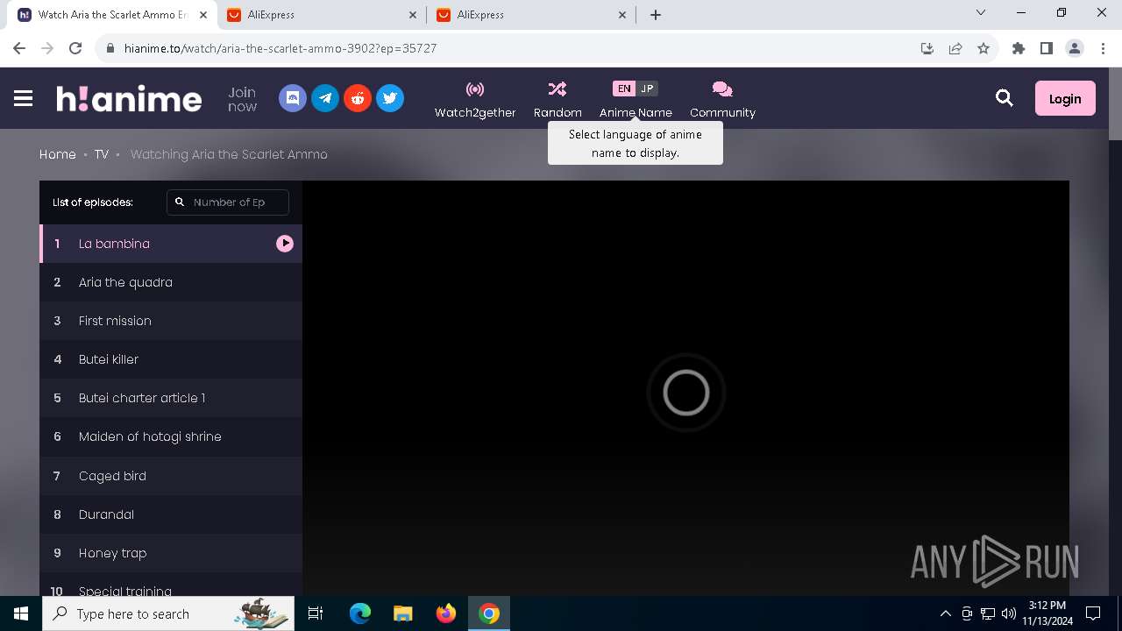The height and width of the screenshot is (631, 1122).
Task: Go to the HiAnime logo homepage
Action: point(129,98)
